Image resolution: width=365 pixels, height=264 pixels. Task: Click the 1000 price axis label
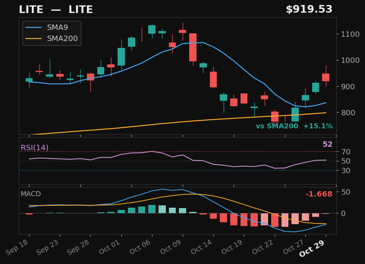(350, 60)
